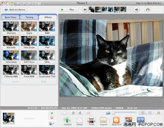Click the Print printer icon

pos(92,120)
